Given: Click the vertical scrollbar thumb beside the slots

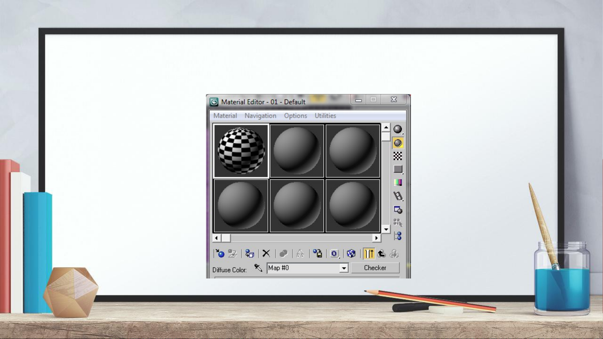Looking at the screenshot, I should [386, 137].
